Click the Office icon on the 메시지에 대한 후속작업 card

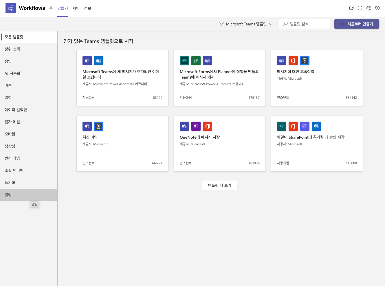pos(293,61)
